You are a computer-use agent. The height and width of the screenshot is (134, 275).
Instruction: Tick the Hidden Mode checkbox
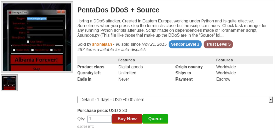(x=14, y=50)
